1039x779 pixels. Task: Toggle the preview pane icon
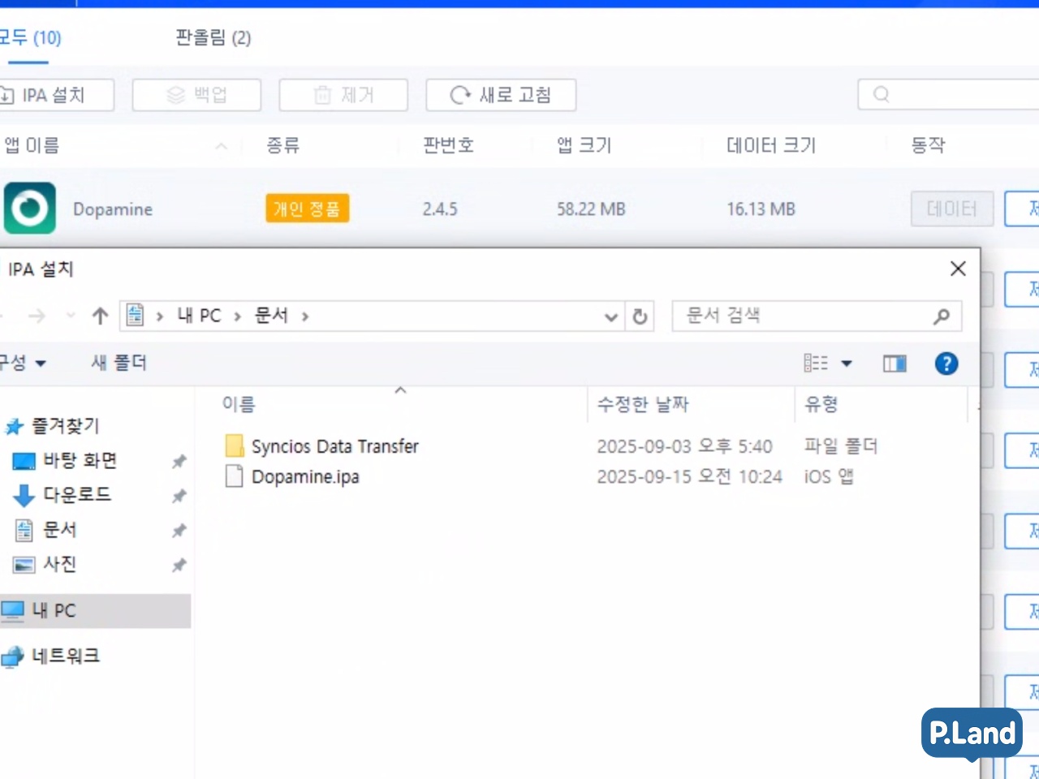click(895, 364)
